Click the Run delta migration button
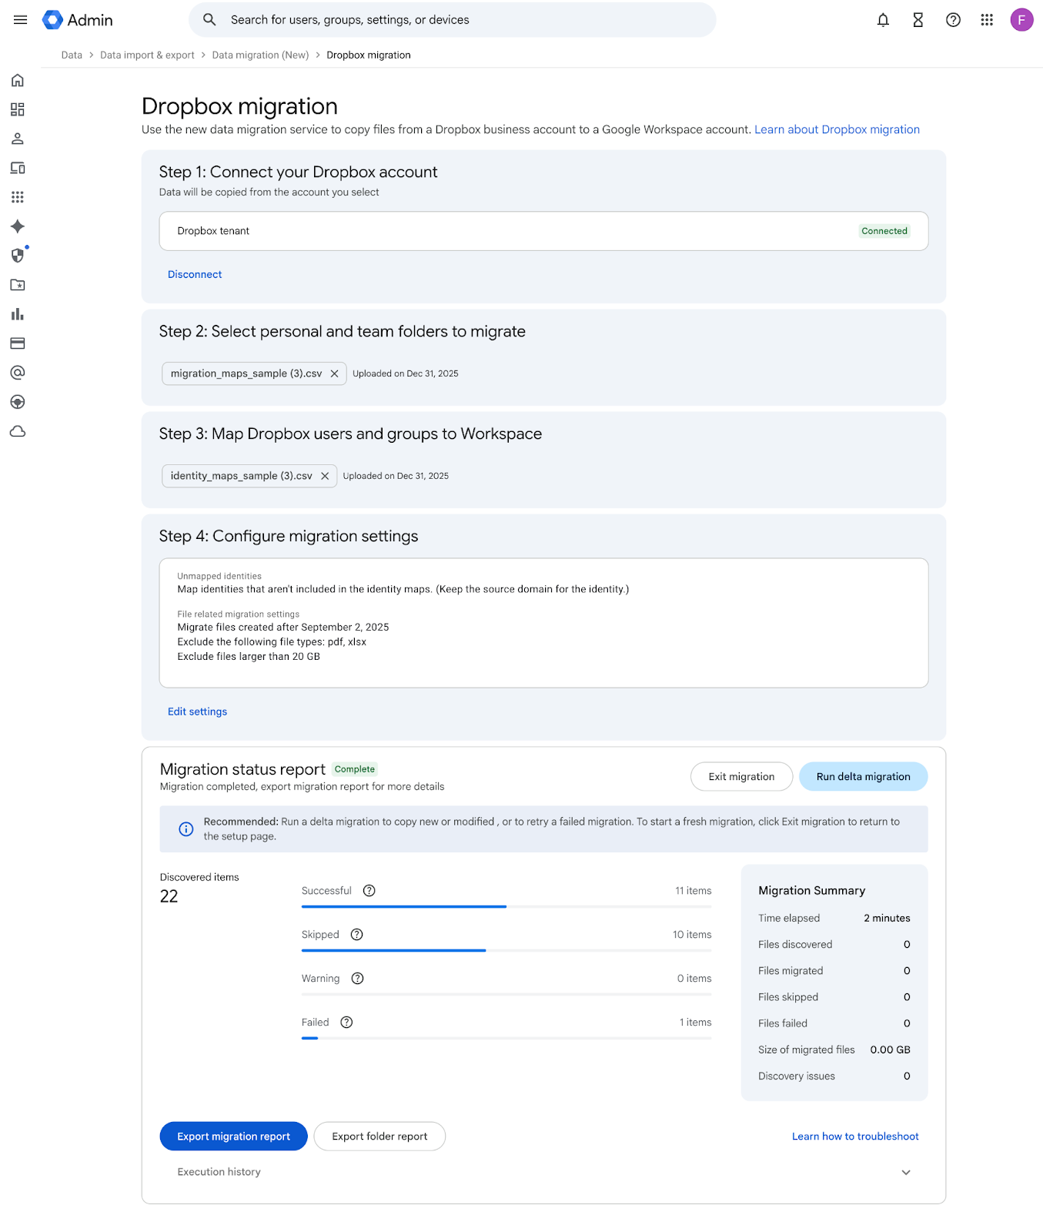Viewport: 1043px width, 1232px height. click(x=863, y=776)
